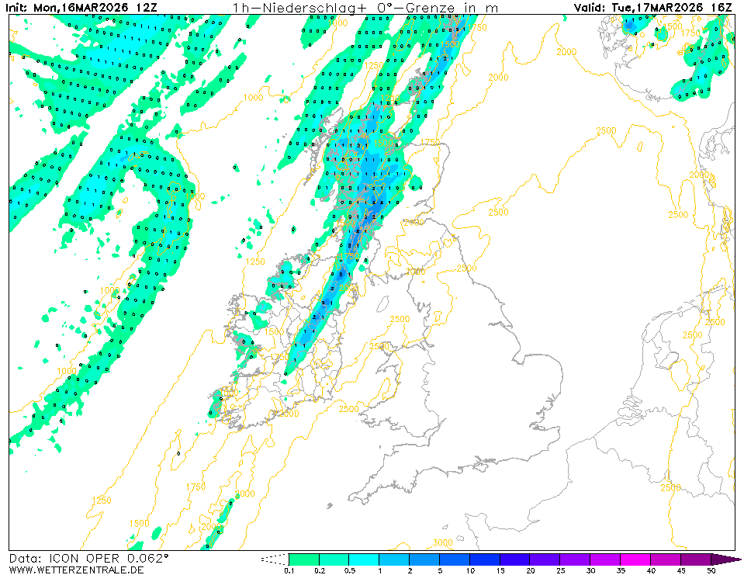744x575 pixels.
Task: Click the legend tick label 25
Action: click(560, 570)
